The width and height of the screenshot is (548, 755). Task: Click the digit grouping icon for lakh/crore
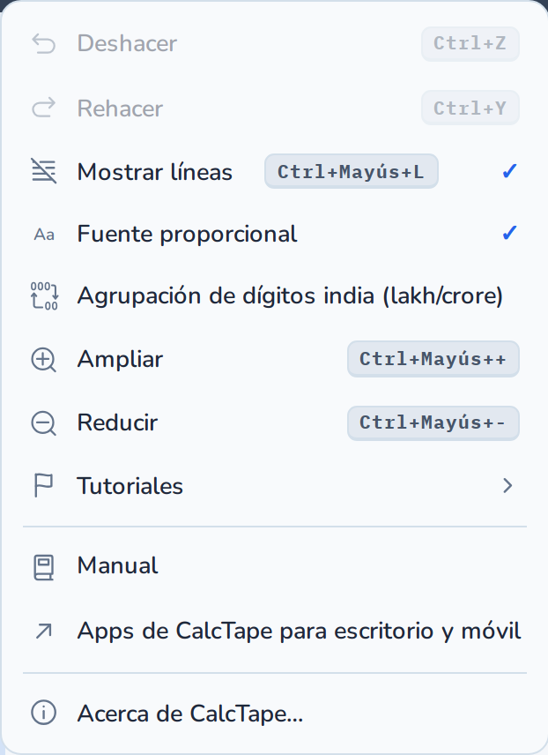(44, 295)
